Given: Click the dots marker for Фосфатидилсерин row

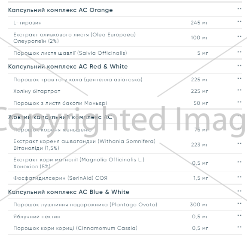Looking at the screenshot, I should [x=239, y=177].
